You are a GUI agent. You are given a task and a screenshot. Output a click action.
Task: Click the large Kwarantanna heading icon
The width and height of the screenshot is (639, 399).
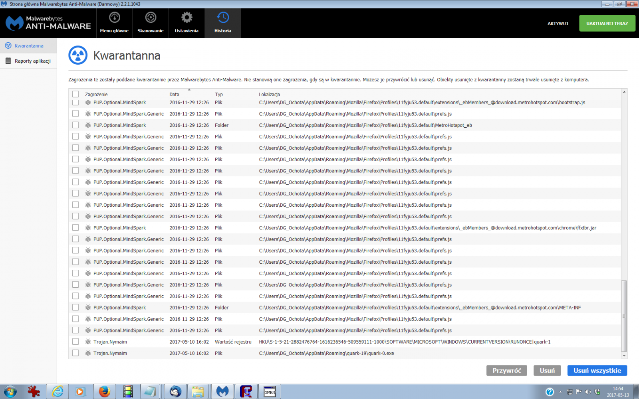(78, 55)
